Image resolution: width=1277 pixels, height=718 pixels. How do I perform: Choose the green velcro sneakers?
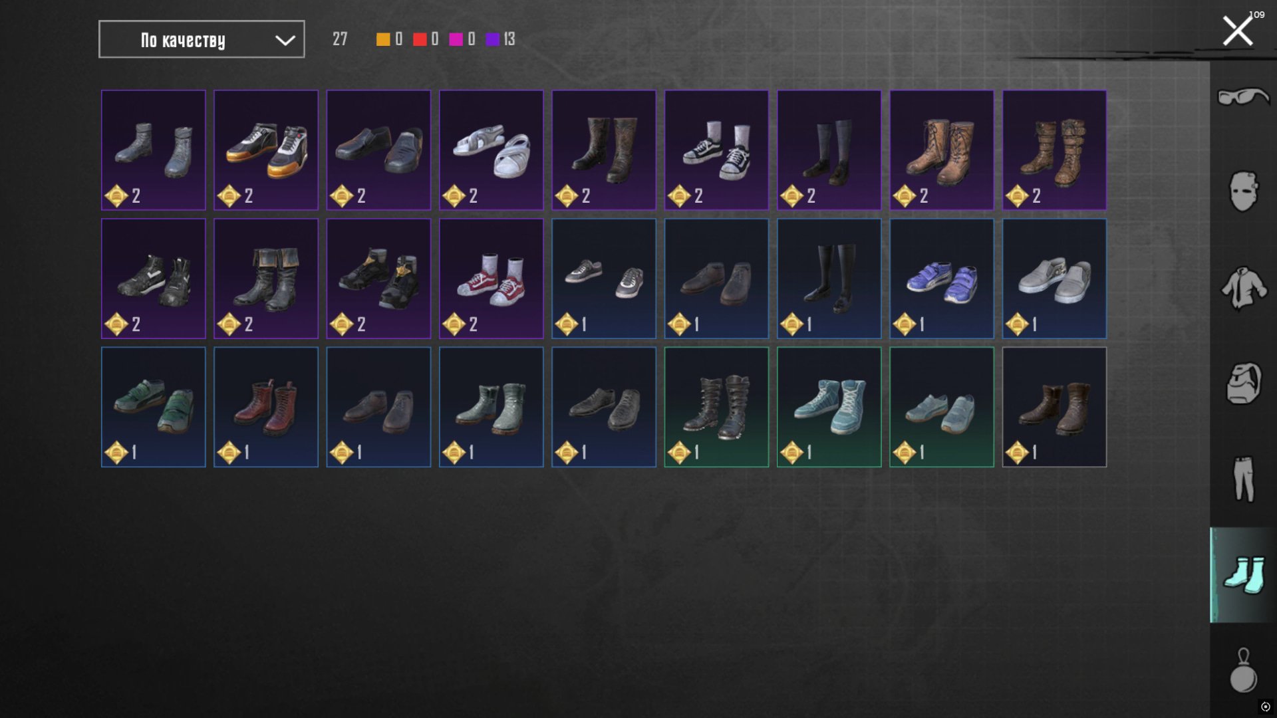(154, 407)
